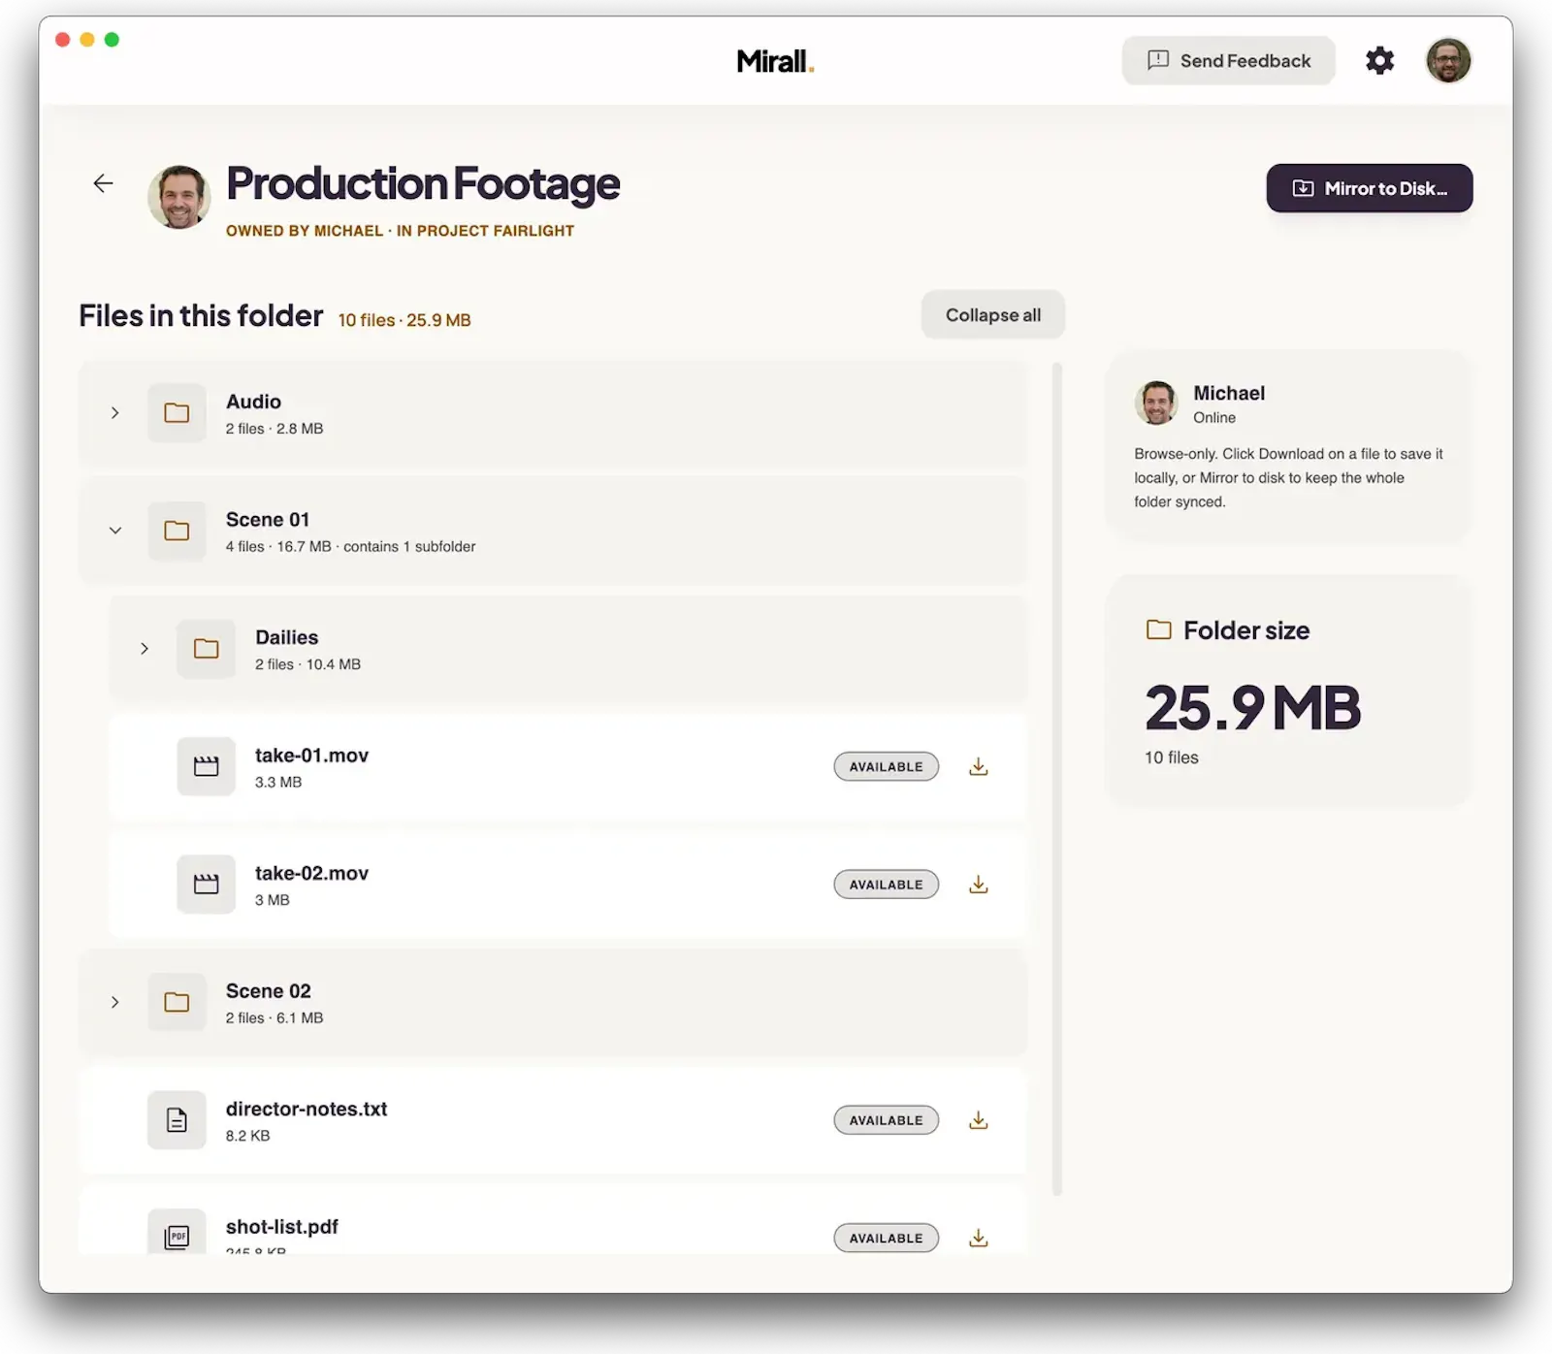Expand the Dailies subfolder chevron
This screenshot has width=1552, height=1354.
pos(144,649)
